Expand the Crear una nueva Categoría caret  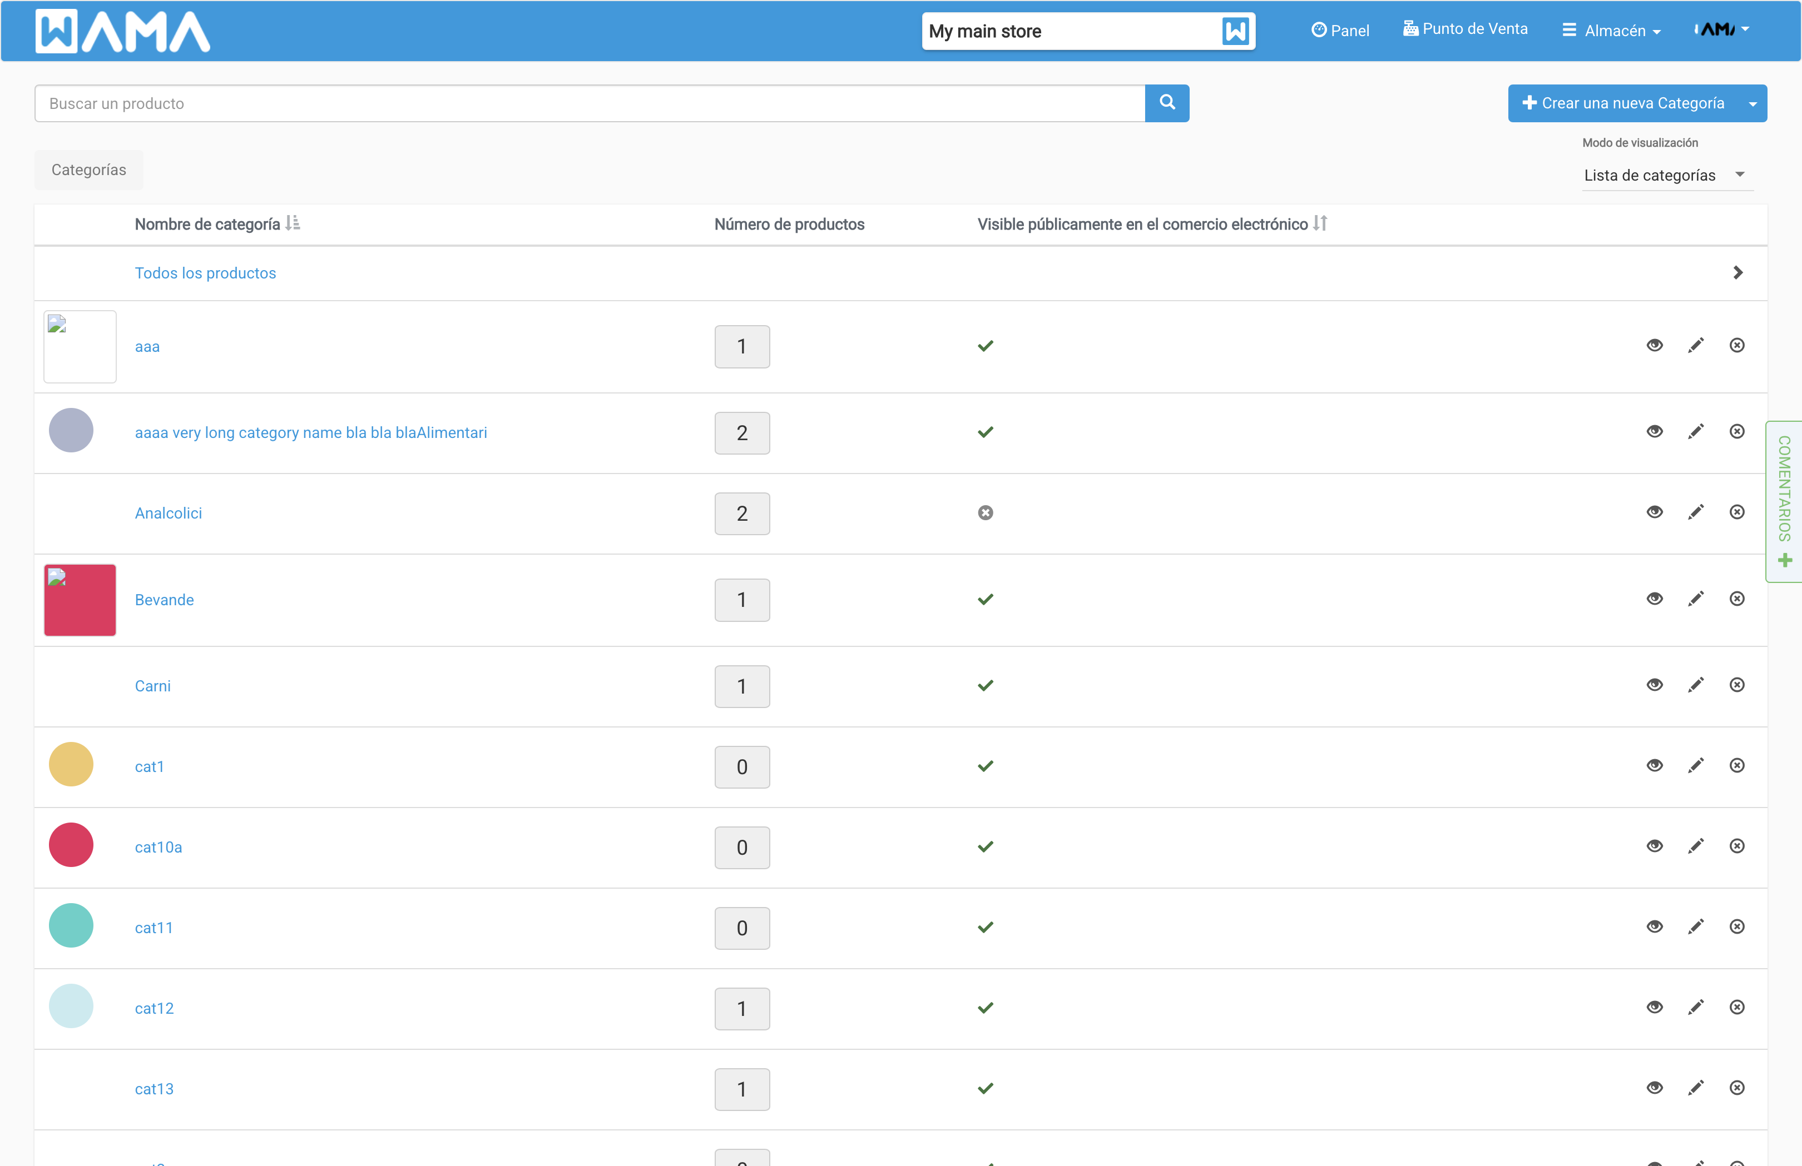(1752, 104)
